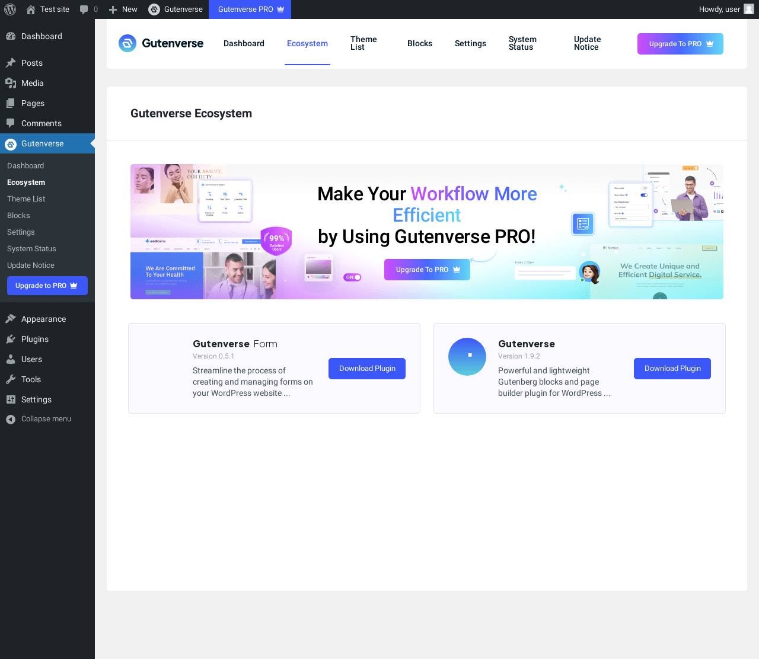Open Users in the sidebar menu
Viewport: 759px width, 659px height.
pyautogui.click(x=47, y=359)
